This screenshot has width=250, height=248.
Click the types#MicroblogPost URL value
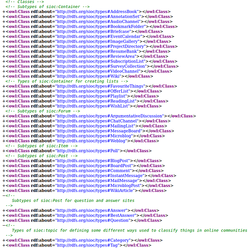(x=98, y=186)
